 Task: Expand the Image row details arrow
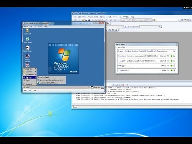click(x=174, y=51)
